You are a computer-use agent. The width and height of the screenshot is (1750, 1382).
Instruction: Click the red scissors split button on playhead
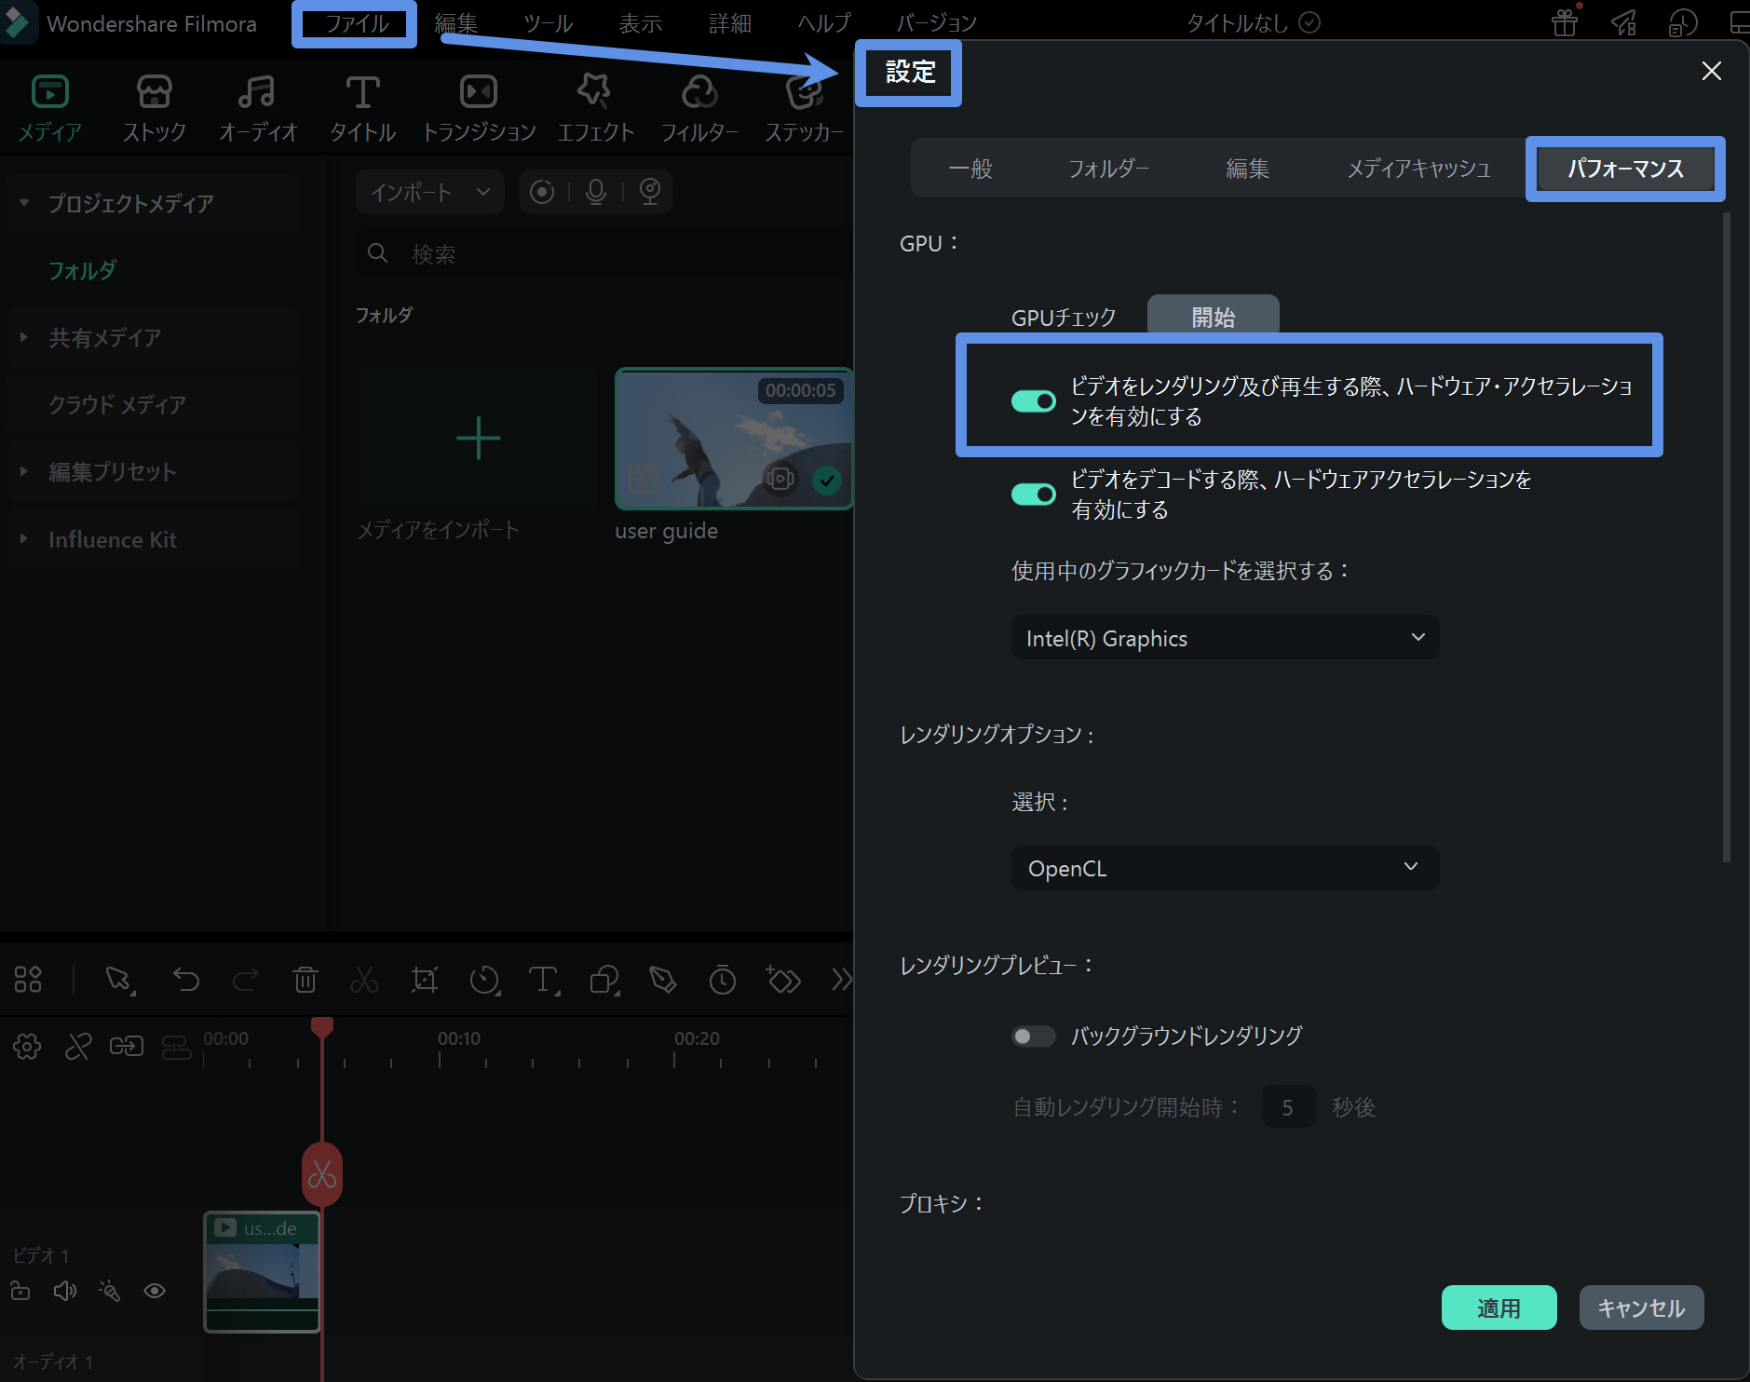pos(322,1174)
